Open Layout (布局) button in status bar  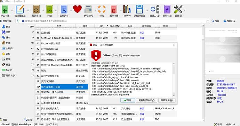click(218, 124)
